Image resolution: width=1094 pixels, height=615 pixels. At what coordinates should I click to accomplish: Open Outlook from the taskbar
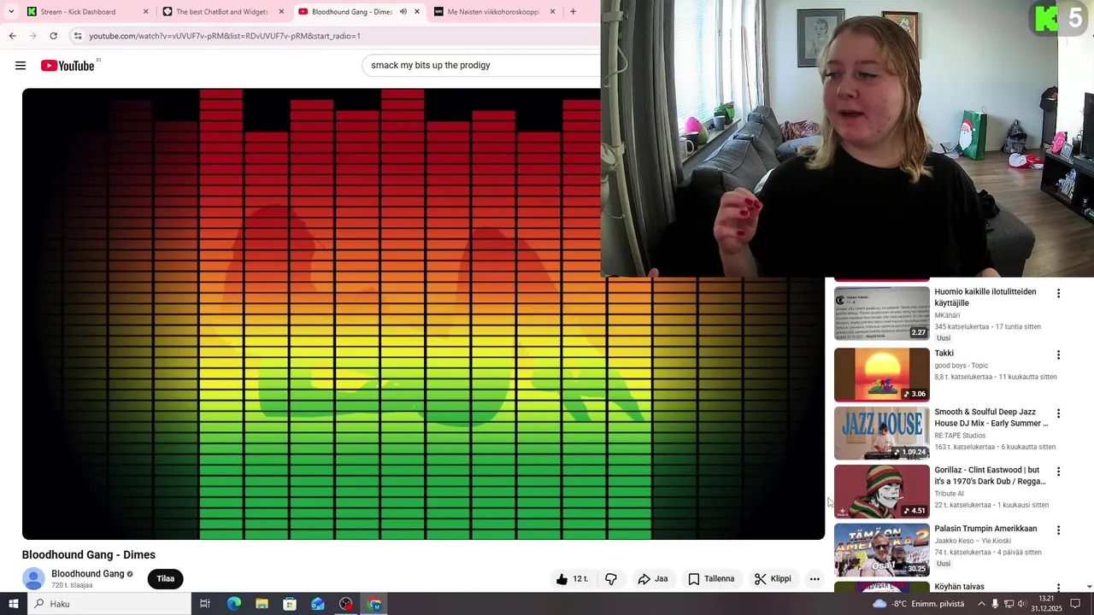[x=318, y=604]
